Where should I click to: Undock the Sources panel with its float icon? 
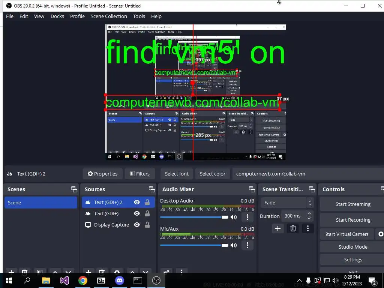[151, 189]
